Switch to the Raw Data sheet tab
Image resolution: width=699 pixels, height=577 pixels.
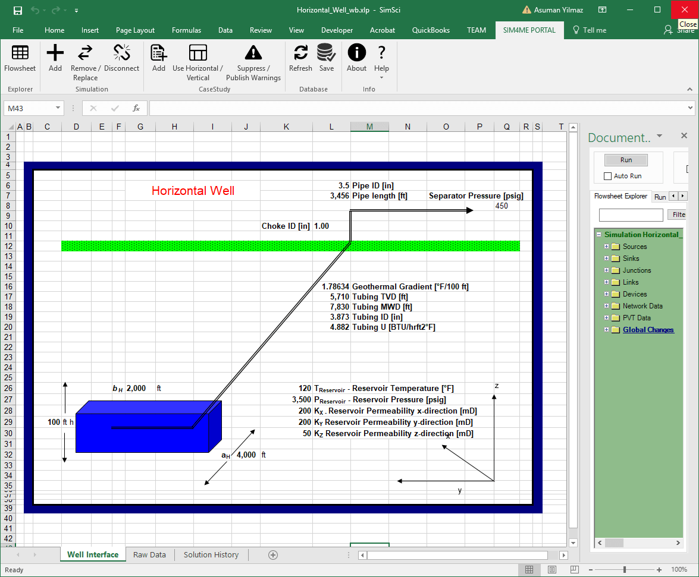click(149, 554)
